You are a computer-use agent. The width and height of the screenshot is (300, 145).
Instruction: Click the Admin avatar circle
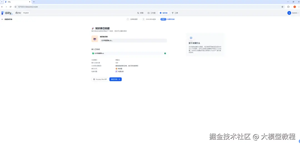pyautogui.click(x=289, y=13)
